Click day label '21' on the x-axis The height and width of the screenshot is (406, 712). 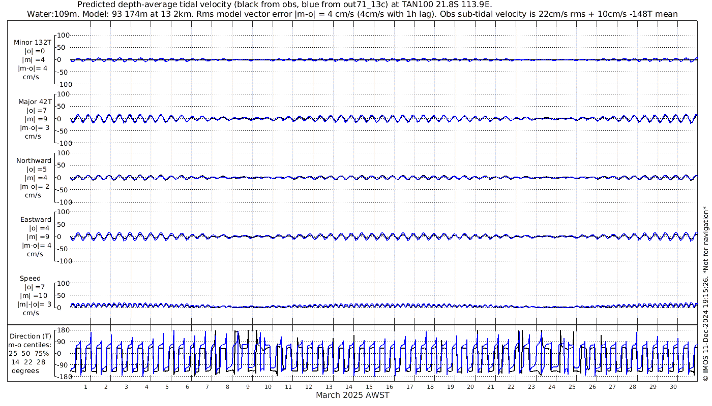coord(491,387)
